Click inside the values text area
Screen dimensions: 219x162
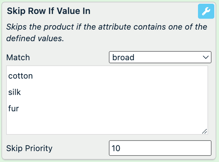click(x=107, y=100)
